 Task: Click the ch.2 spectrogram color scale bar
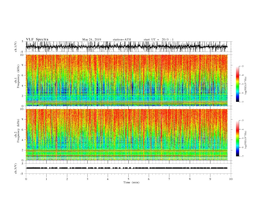click(237, 138)
